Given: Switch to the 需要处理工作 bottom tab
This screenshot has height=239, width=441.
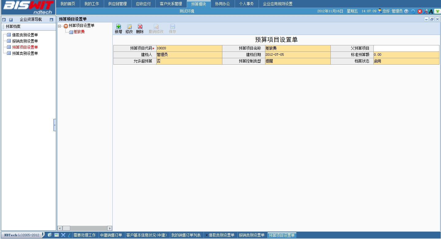Looking at the screenshot, I should point(85,235).
